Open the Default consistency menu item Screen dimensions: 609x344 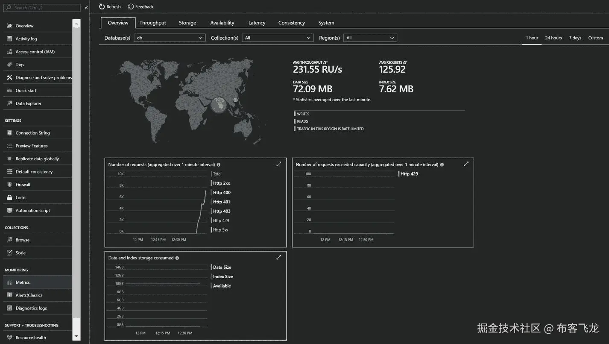coord(38,172)
